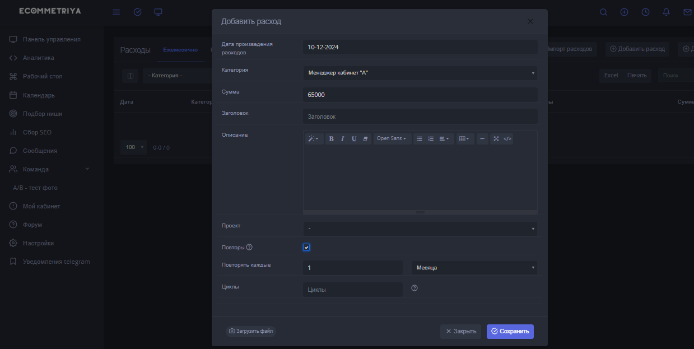694x349 pixels.
Task: Uncheck the Повторы checkbox
Action: tap(306, 248)
